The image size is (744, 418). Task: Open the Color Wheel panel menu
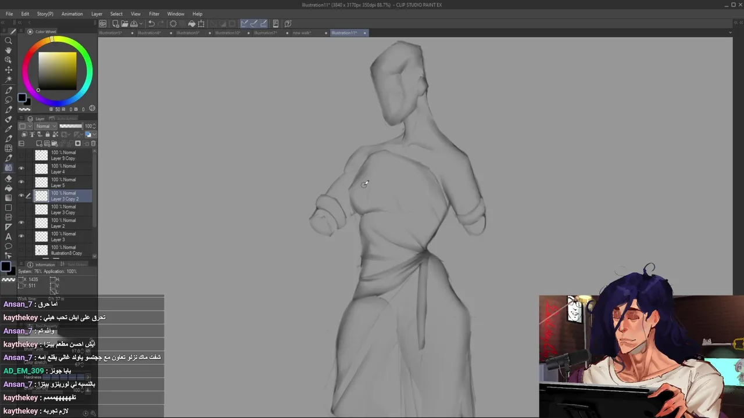click(x=21, y=32)
